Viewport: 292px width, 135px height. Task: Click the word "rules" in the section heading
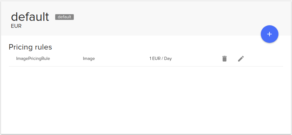point(44,47)
